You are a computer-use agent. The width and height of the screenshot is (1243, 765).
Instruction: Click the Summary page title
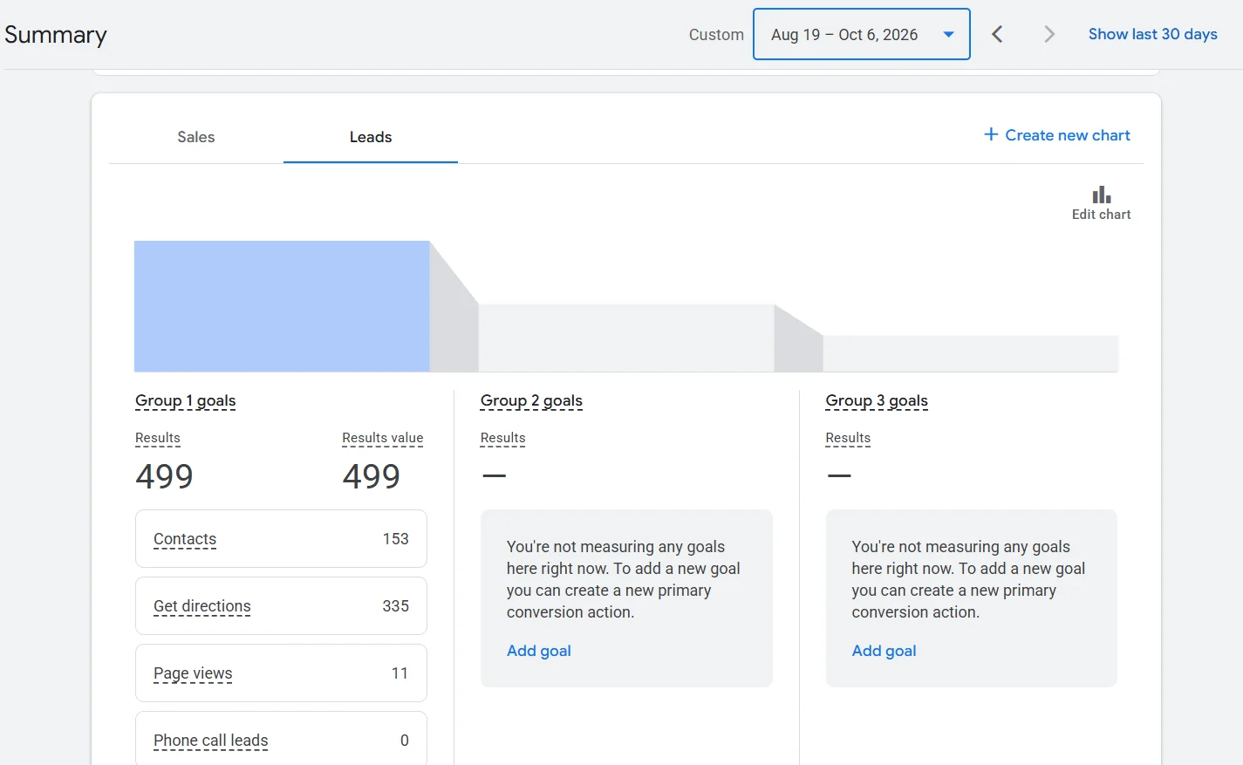56,35
